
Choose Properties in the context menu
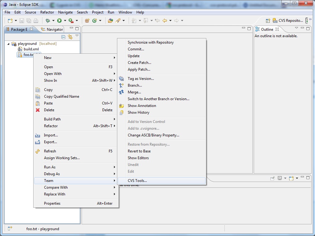76,203
